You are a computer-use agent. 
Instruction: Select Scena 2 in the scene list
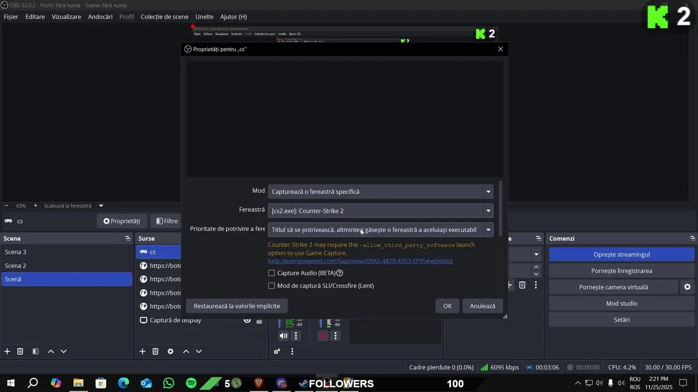click(66, 266)
